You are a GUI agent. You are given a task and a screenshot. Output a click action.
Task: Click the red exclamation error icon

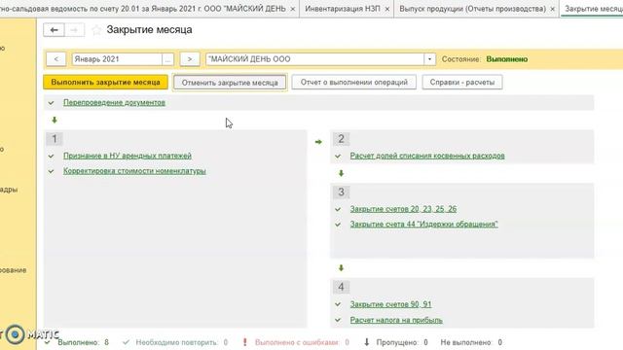tap(244, 342)
